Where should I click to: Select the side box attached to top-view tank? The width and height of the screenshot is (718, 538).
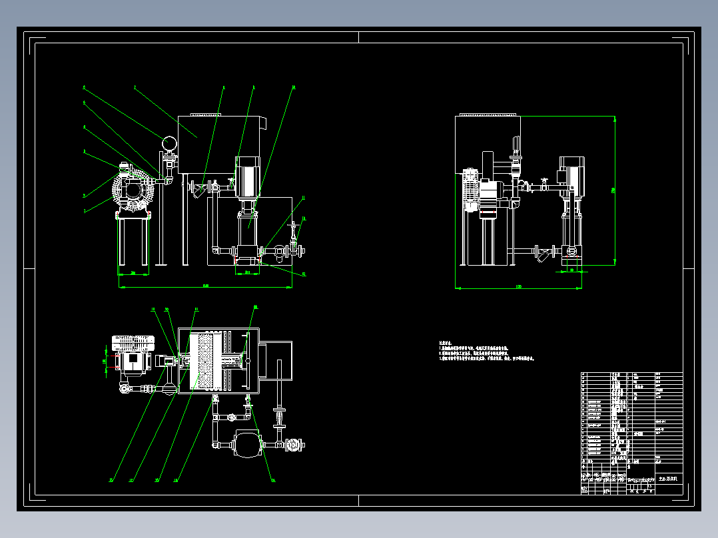click(x=276, y=361)
